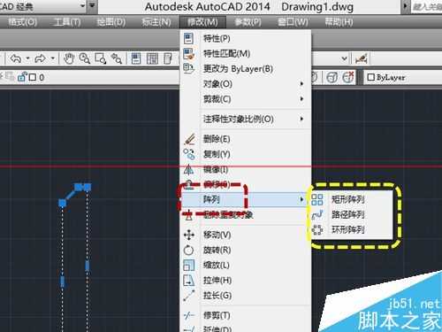Click the 缩放 scale icon

188,265
